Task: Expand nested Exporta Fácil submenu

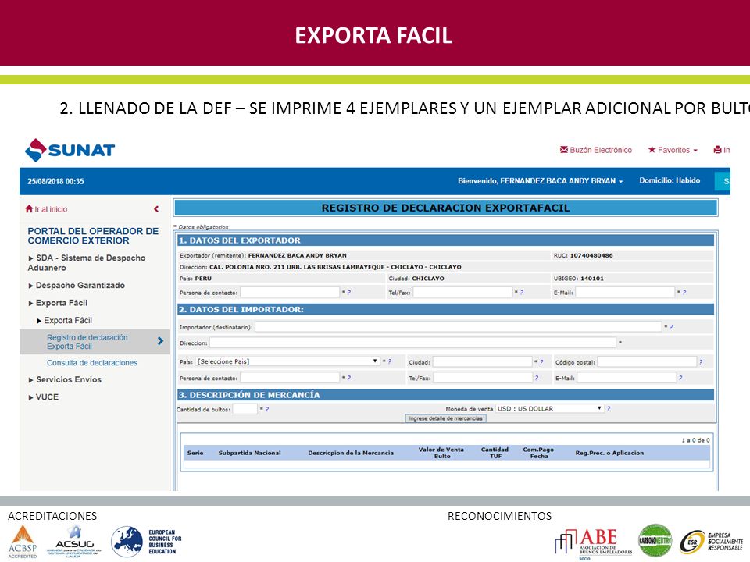Action: coord(65,321)
